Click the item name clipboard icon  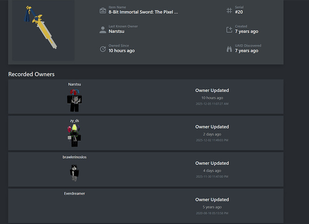click(x=103, y=10)
